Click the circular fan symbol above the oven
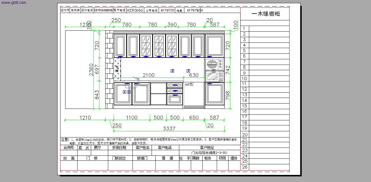Image resolution: width=371 pixels, height=182 pixels. click(212, 63)
